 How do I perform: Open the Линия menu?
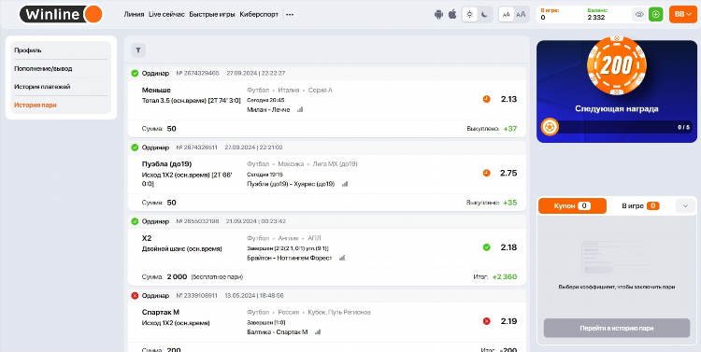coord(134,14)
